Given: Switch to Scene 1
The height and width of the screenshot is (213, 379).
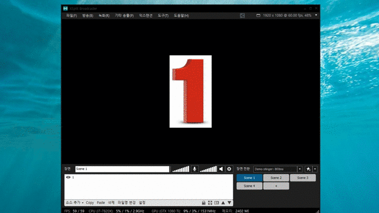Looking at the screenshot, I should pyautogui.click(x=249, y=178).
